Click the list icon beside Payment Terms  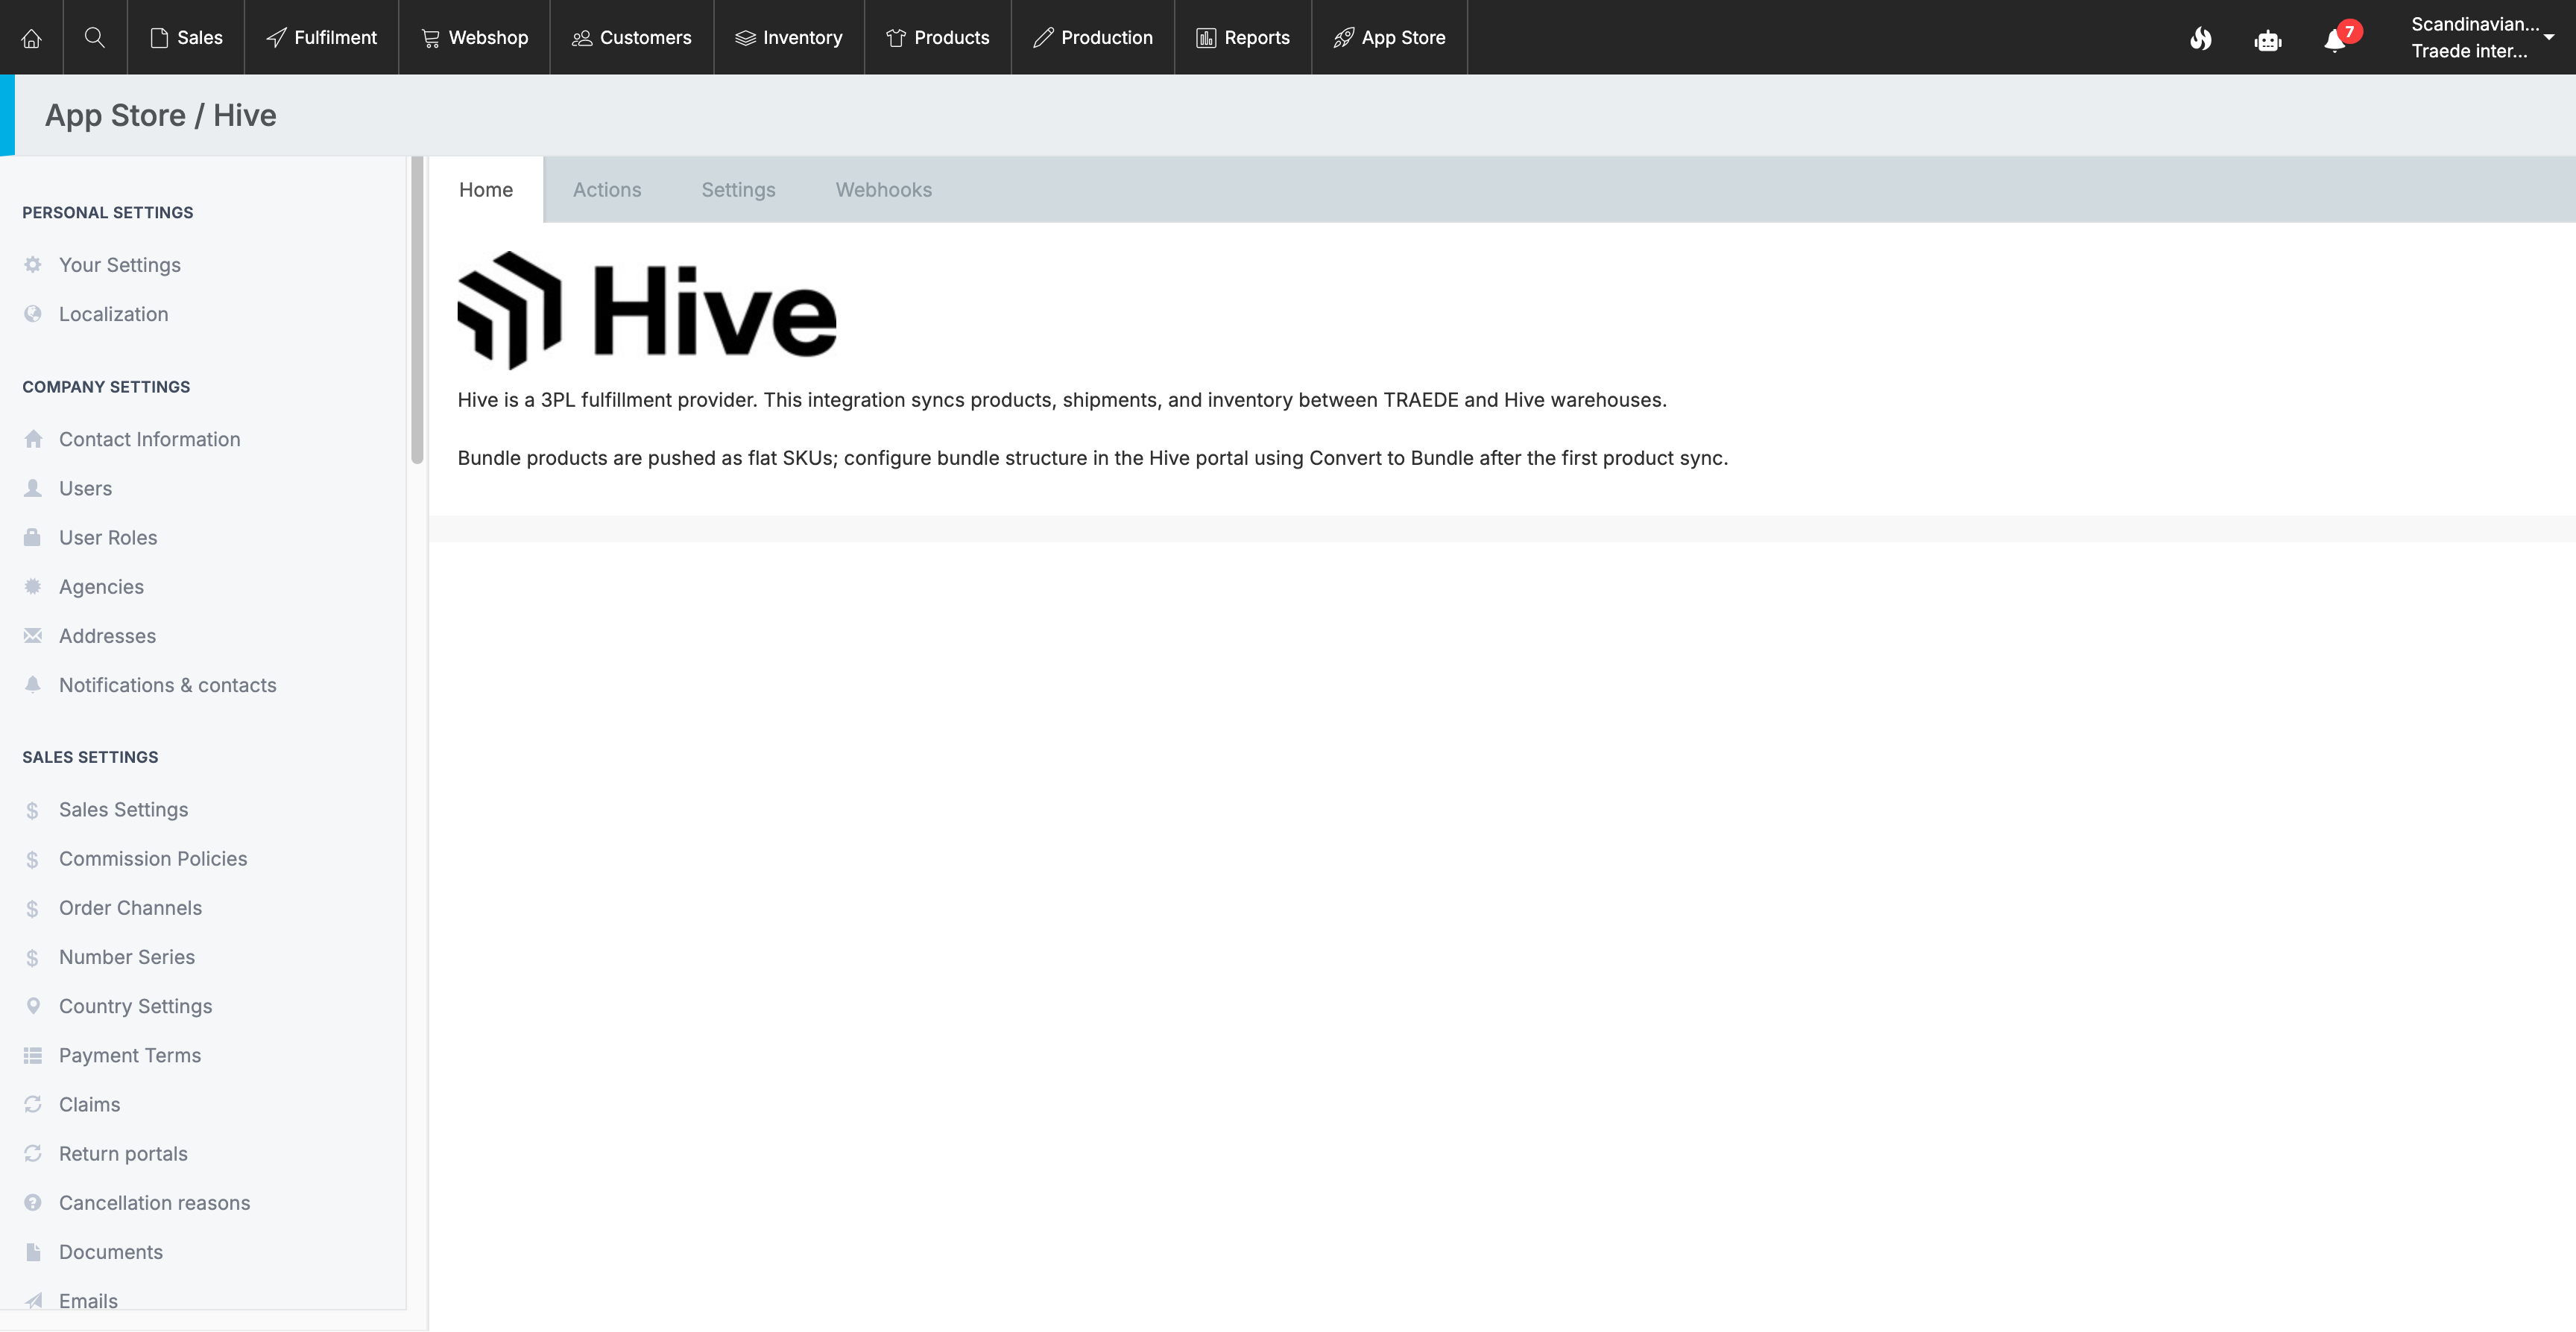33,1055
